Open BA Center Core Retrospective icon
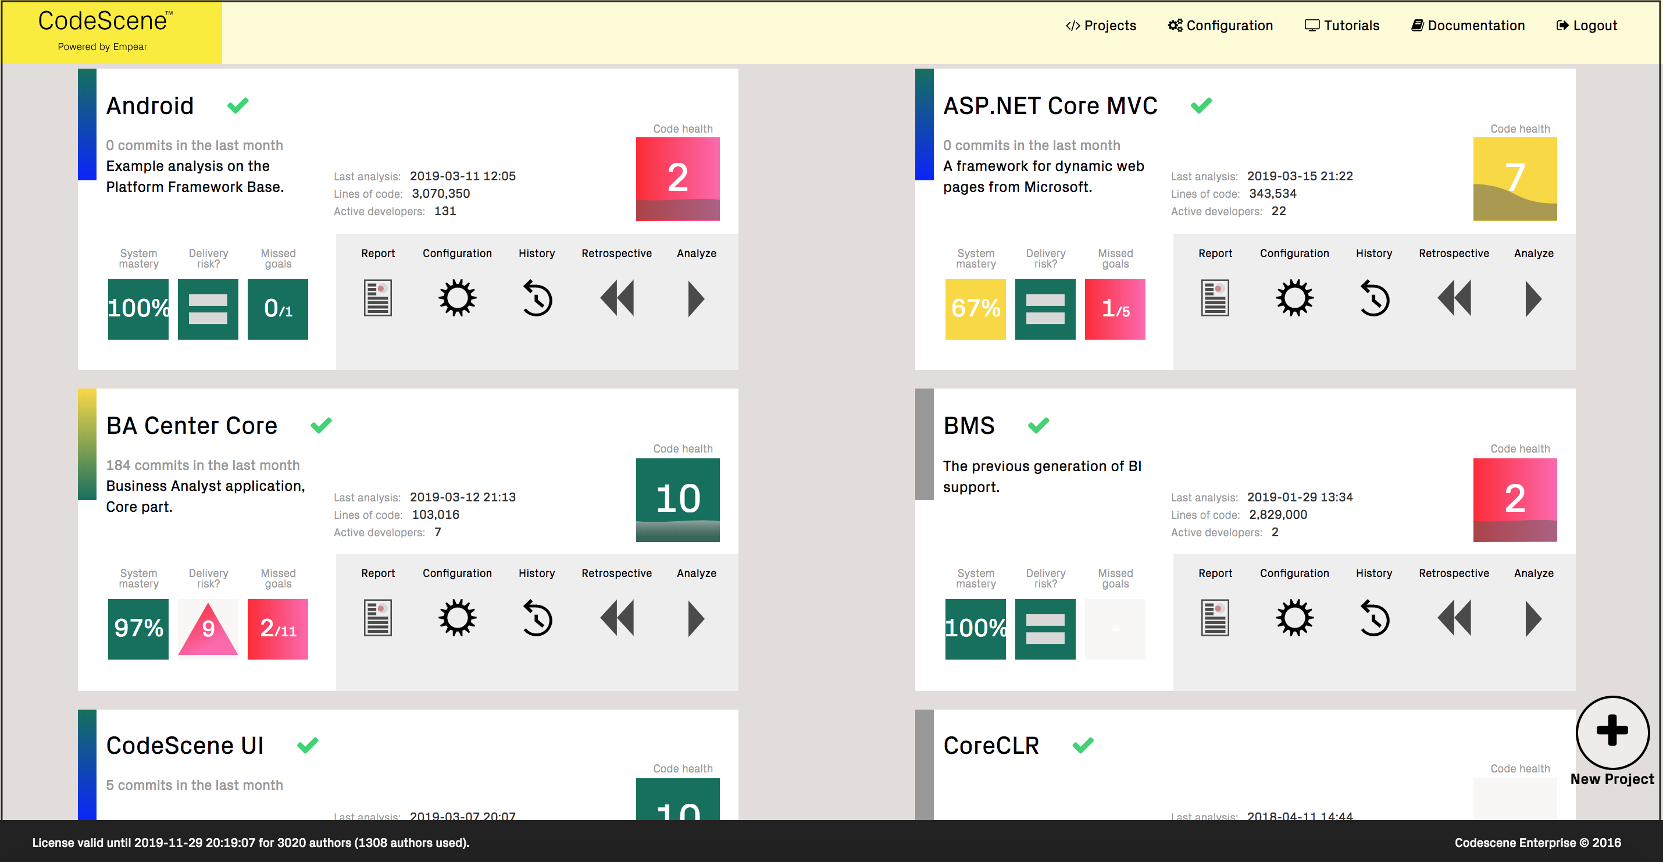1663x862 pixels. (617, 618)
